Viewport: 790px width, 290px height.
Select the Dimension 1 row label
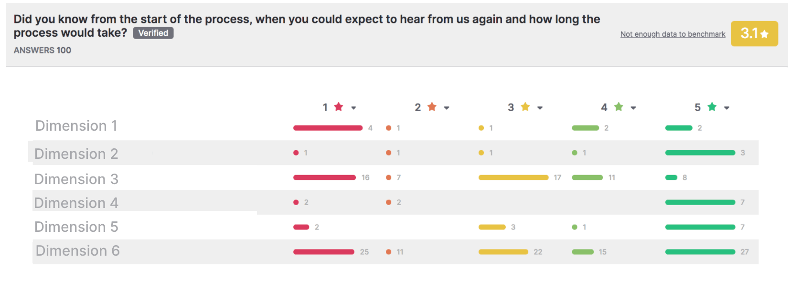76,126
